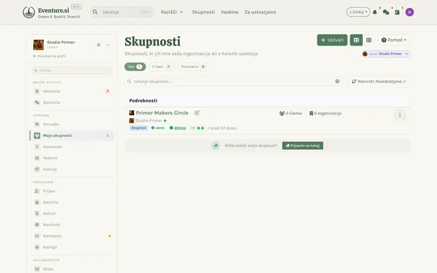Click the Prijavite se tukaj button
Viewport: 437px width, 273px height.
[303, 146]
